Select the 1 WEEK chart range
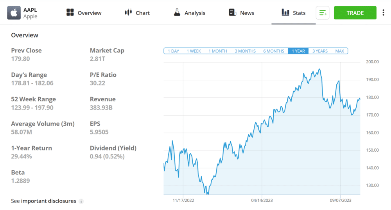Image resolution: width=391 pixels, height=210 pixels. click(194, 51)
